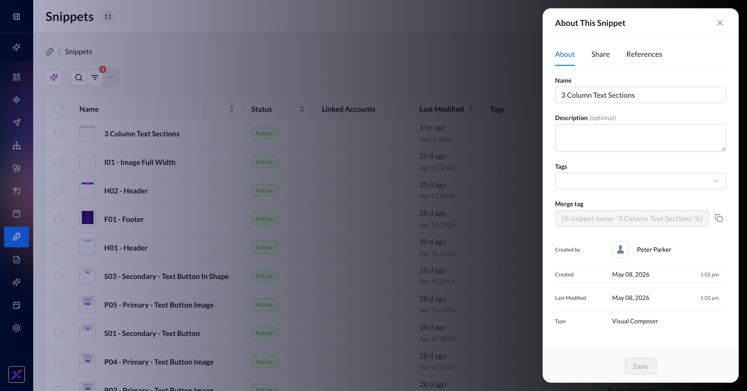
Task: Check the H01 - Header row
Action: pos(59,248)
